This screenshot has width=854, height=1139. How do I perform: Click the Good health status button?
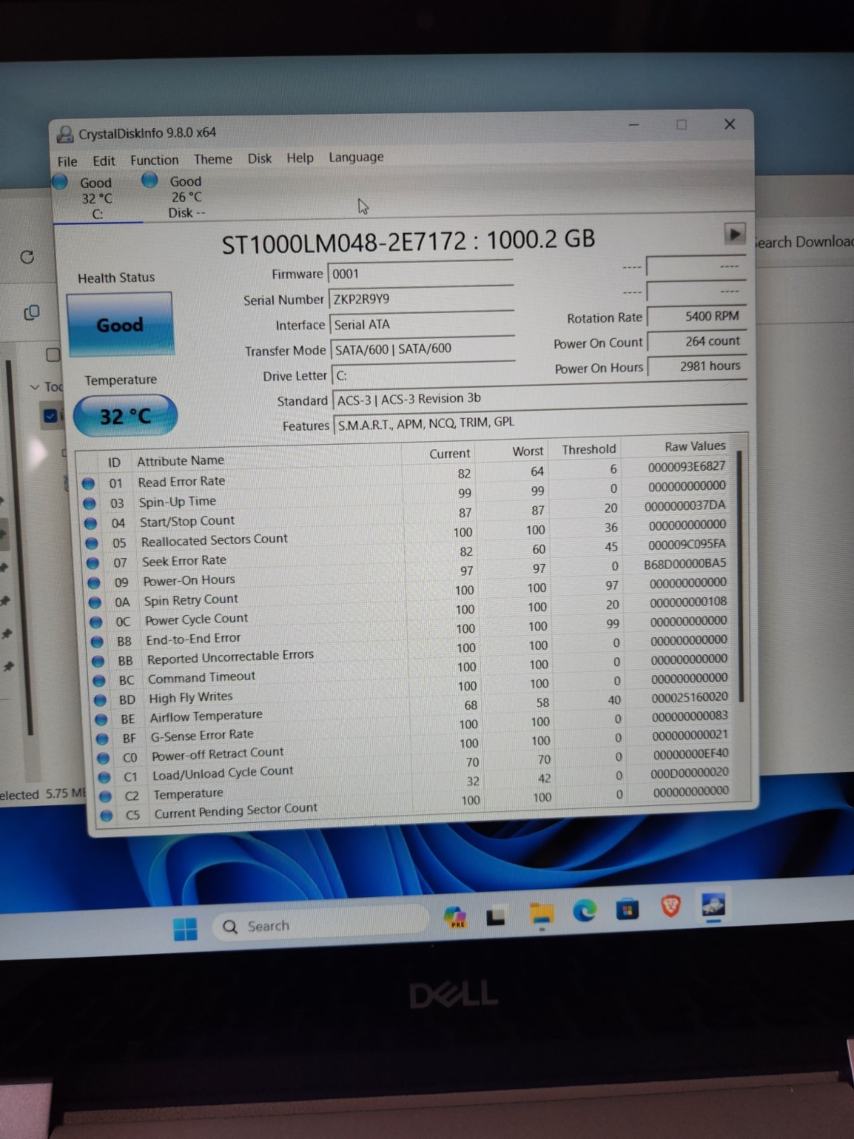[x=120, y=325]
